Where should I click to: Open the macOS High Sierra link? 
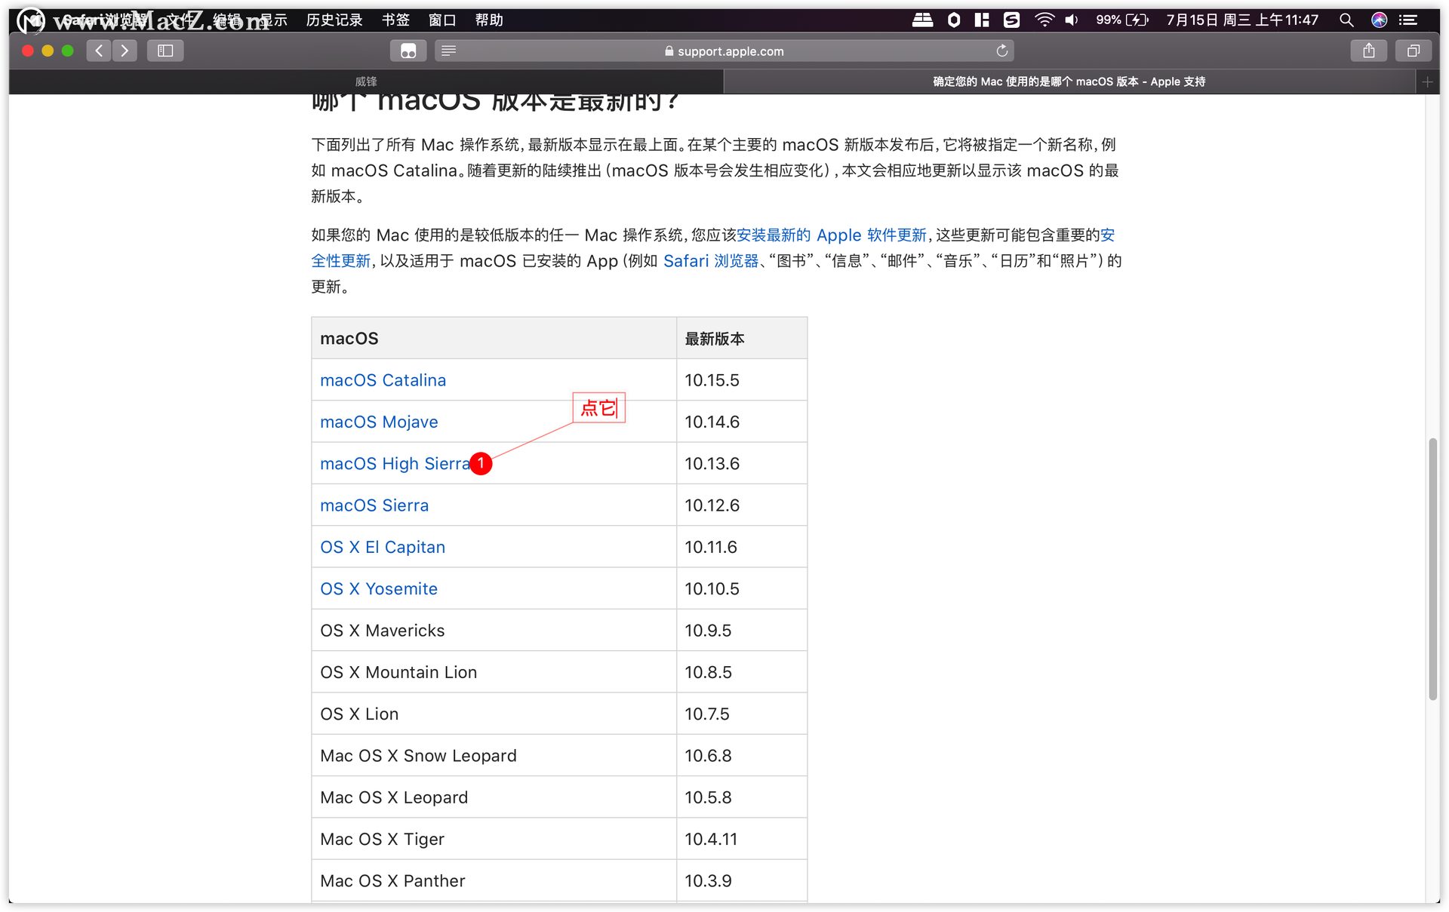tap(395, 463)
